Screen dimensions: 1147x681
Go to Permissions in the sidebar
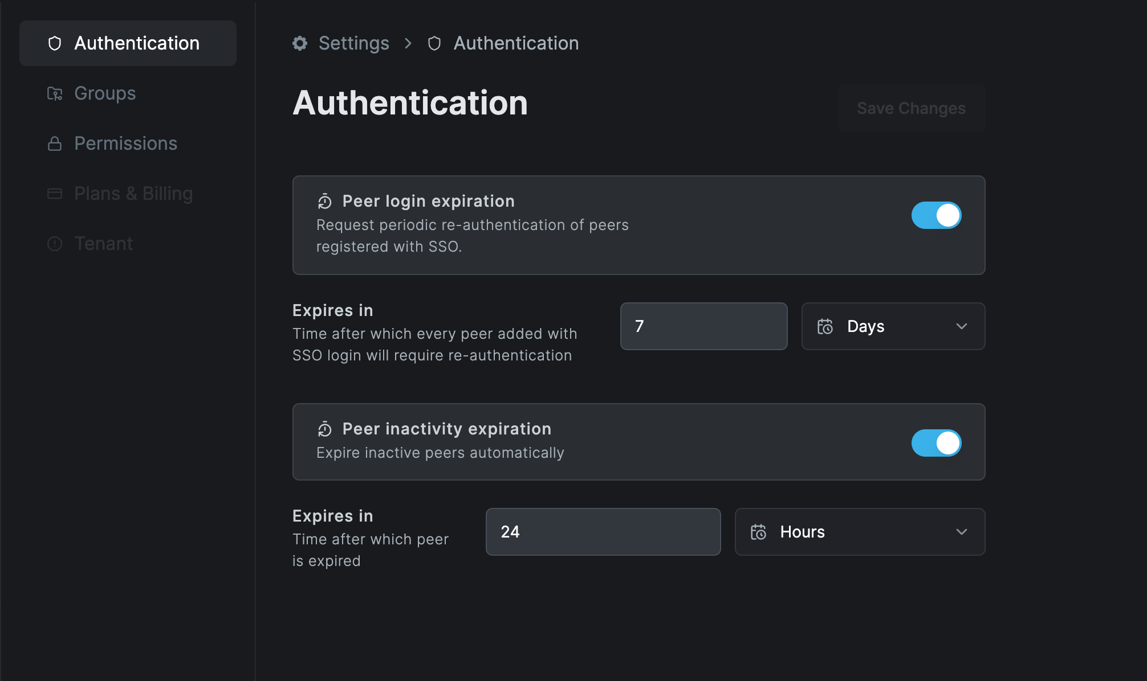click(x=125, y=143)
